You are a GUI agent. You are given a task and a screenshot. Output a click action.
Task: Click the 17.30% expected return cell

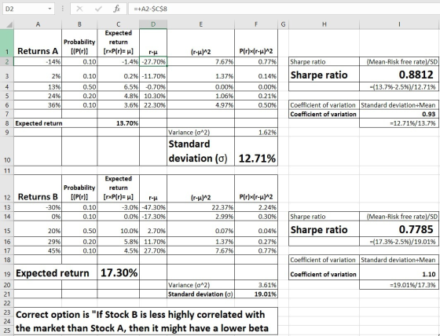(118, 272)
